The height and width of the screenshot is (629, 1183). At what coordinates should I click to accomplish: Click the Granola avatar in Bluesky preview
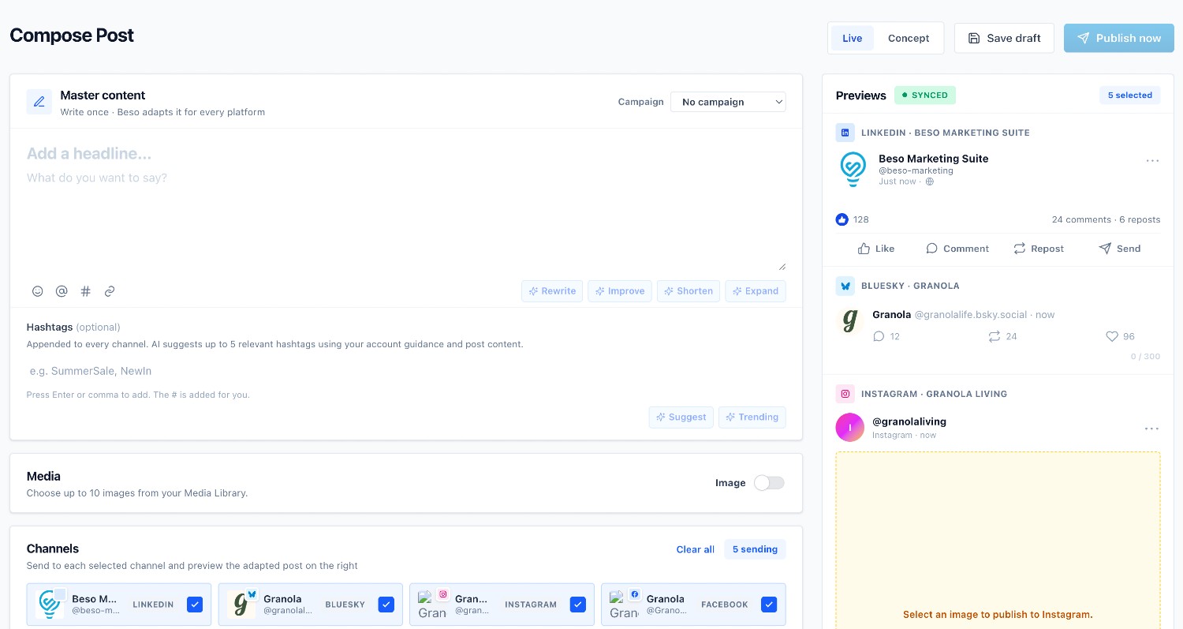850,321
